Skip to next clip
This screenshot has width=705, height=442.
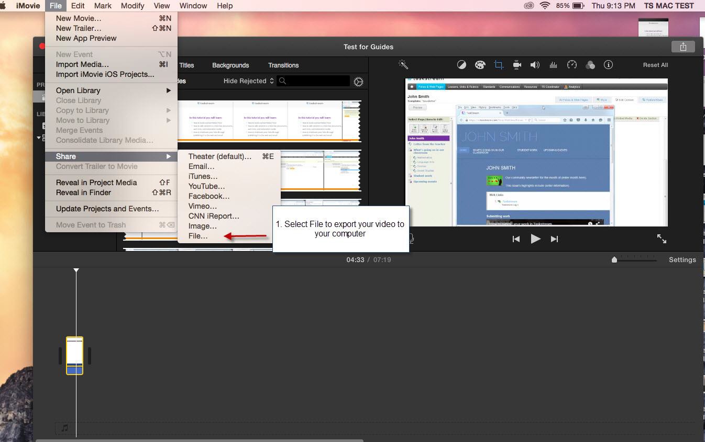click(554, 239)
